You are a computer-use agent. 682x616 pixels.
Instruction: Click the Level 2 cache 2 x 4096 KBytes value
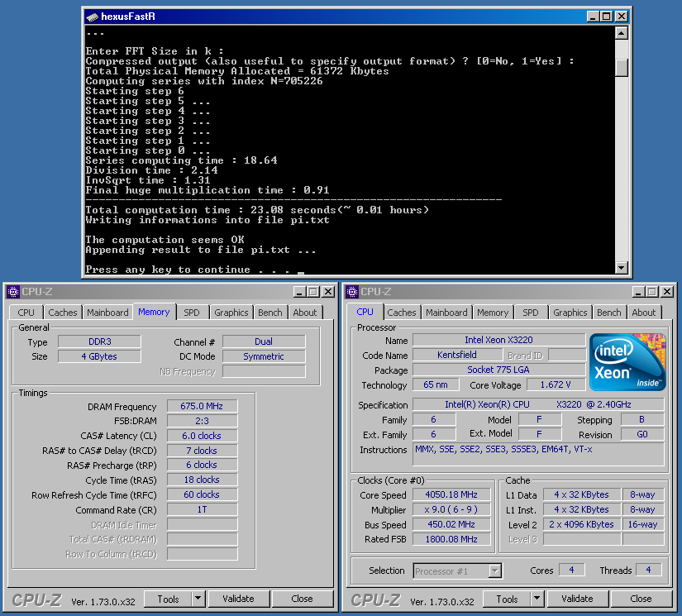[581, 524]
